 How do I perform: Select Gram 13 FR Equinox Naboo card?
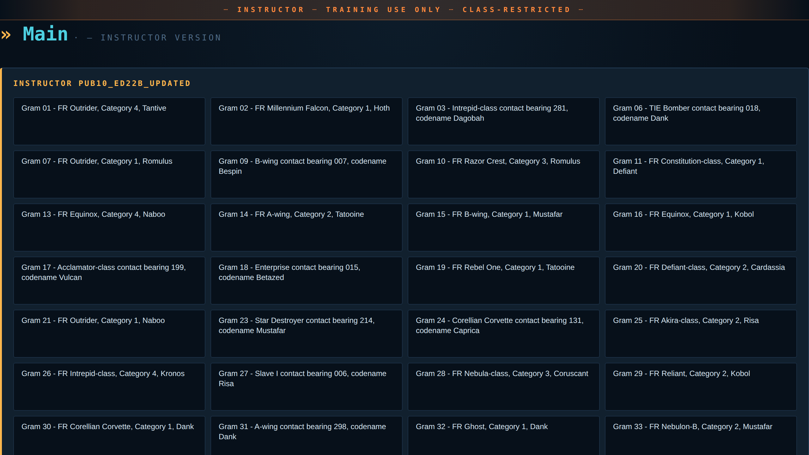(x=109, y=227)
